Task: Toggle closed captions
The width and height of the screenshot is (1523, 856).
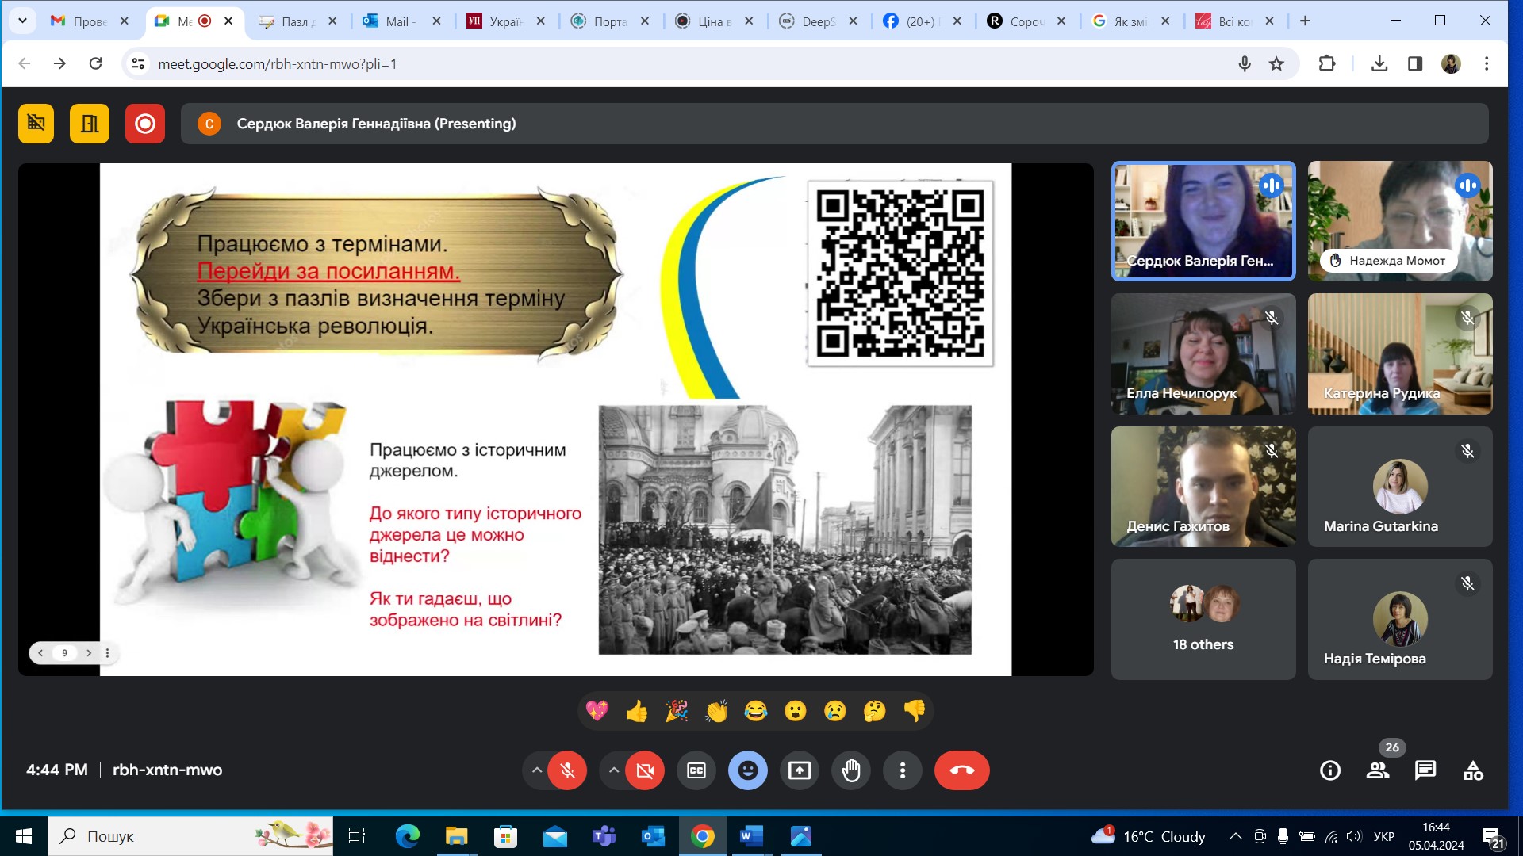Action: (696, 770)
